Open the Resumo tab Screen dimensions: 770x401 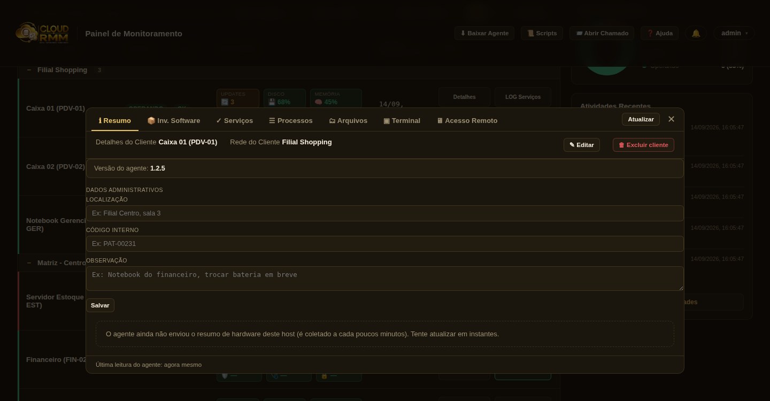pyautogui.click(x=115, y=121)
